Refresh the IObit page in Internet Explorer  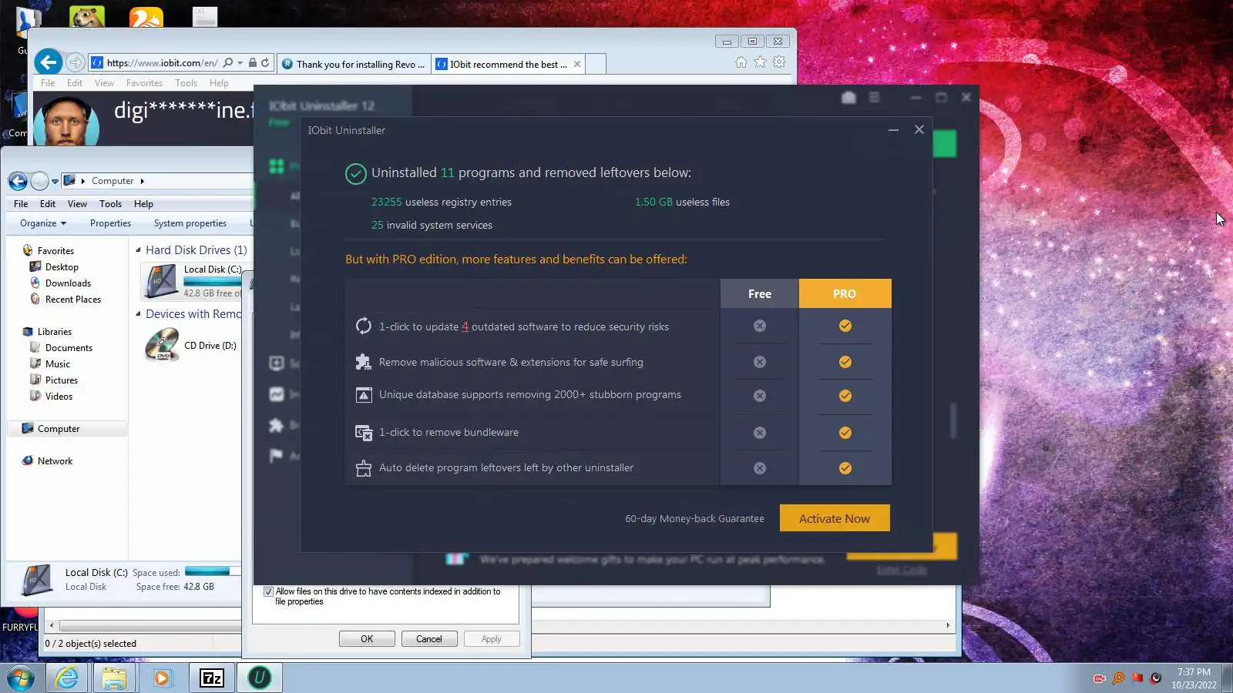click(x=265, y=63)
